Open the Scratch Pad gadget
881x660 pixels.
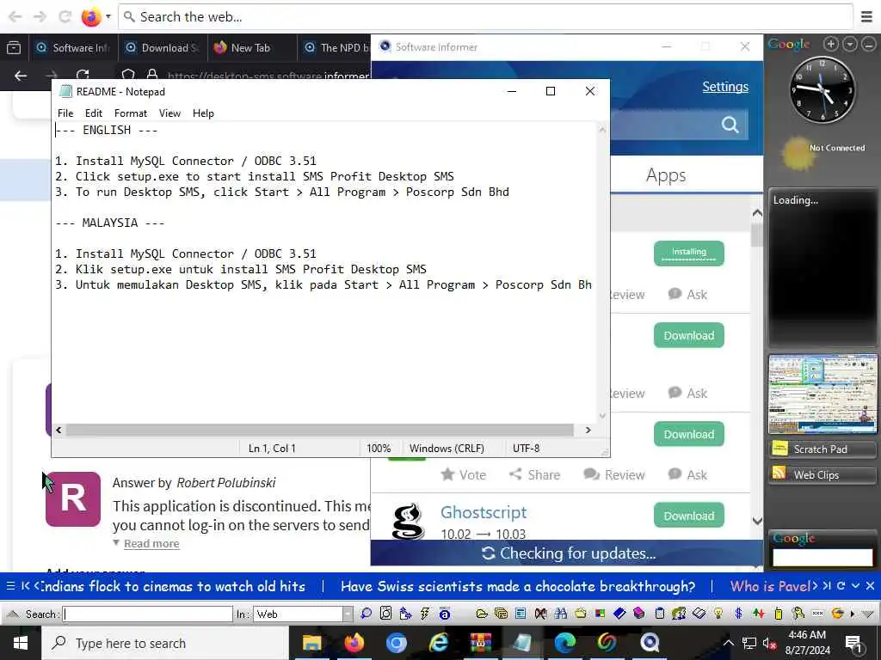822,449
